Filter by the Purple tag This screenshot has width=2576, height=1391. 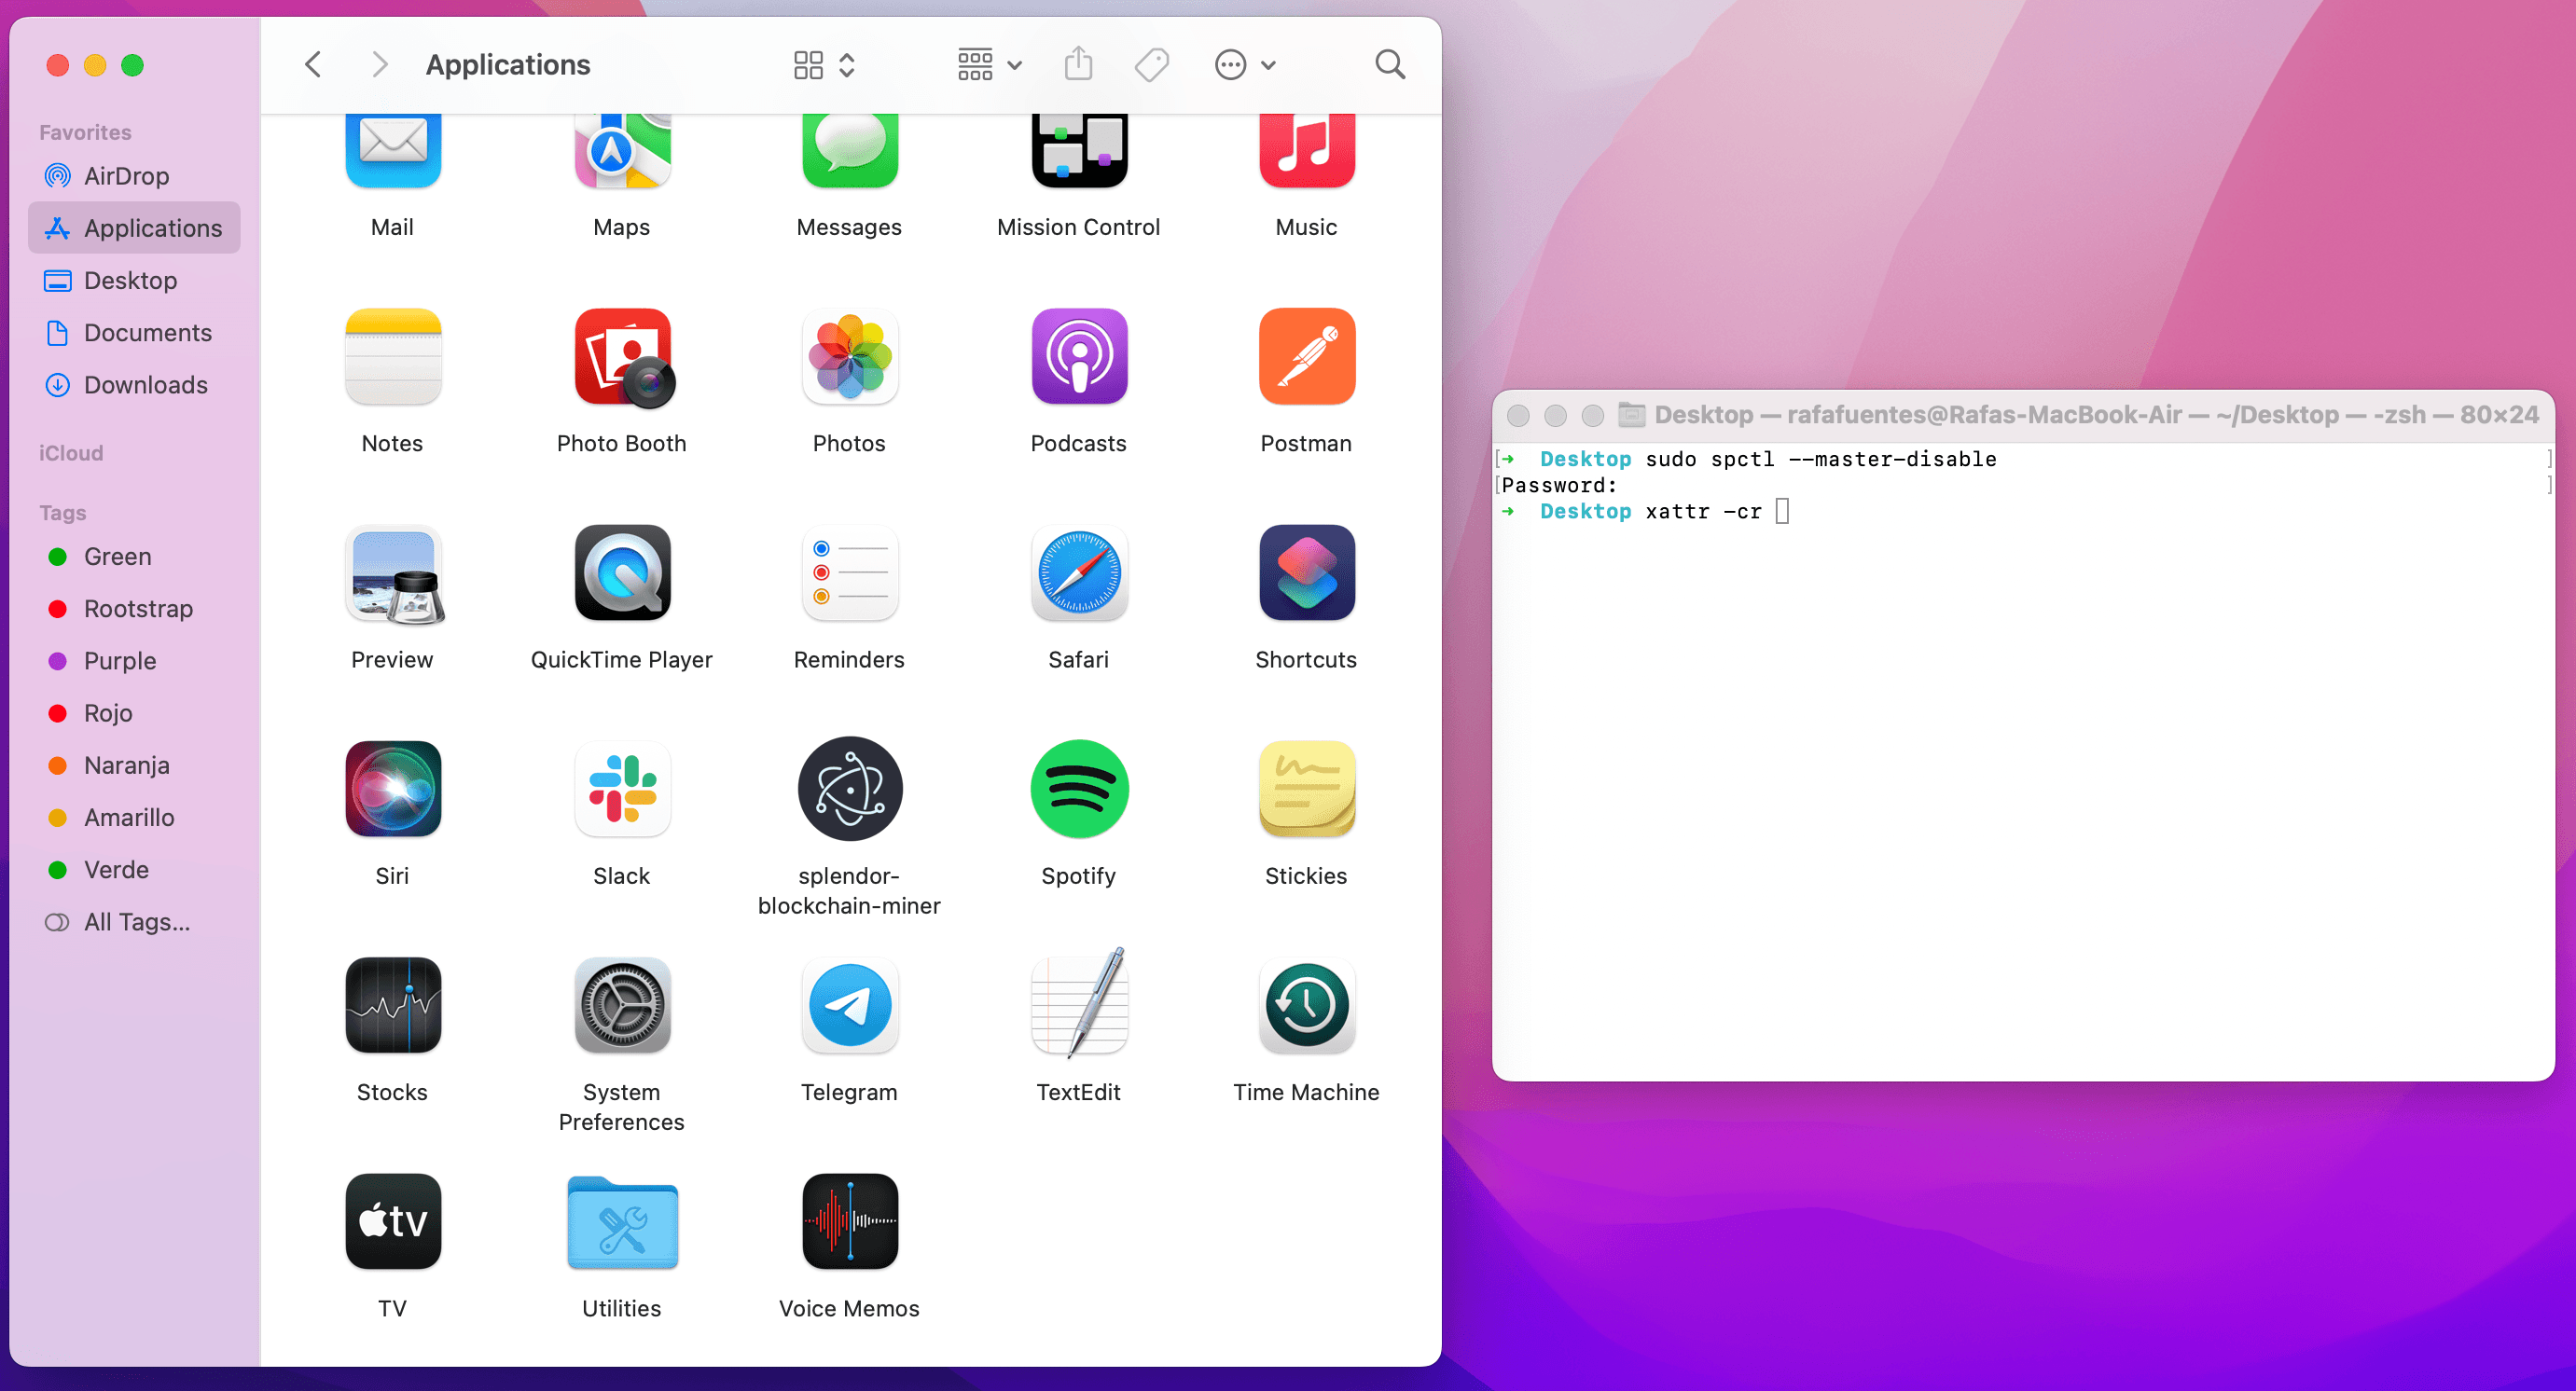134,660
